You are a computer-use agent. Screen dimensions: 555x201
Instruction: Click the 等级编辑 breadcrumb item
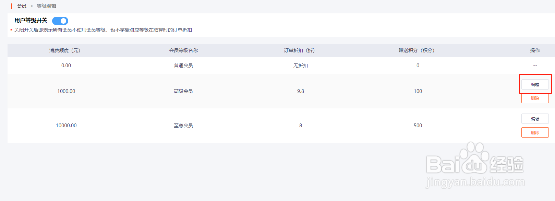click(46, 6)
